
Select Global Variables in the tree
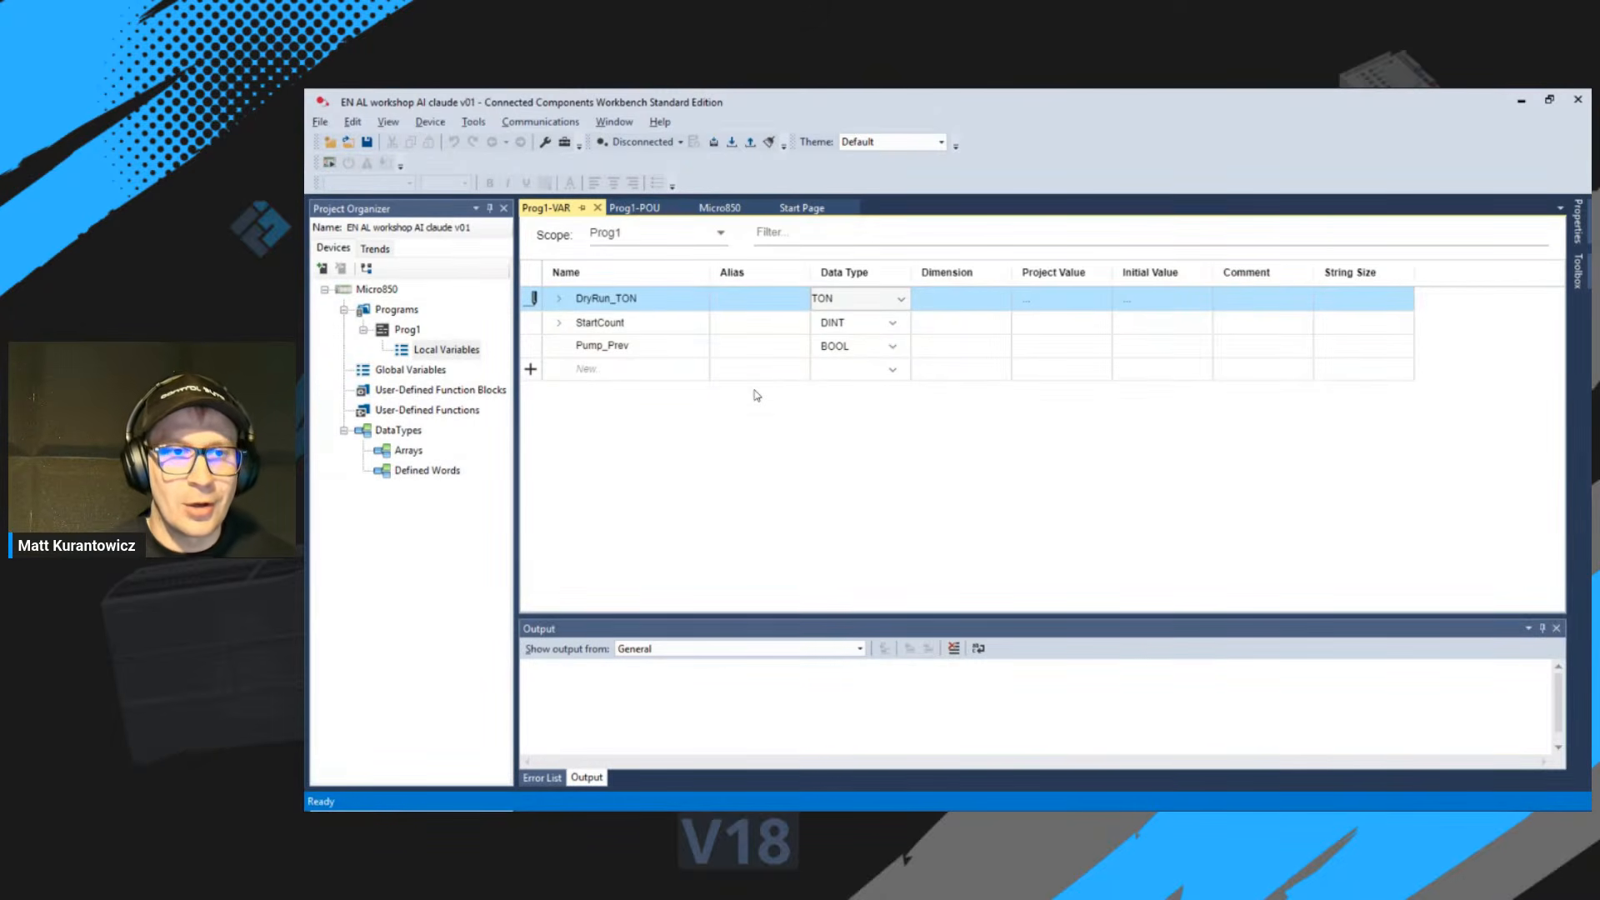(410, 370)
